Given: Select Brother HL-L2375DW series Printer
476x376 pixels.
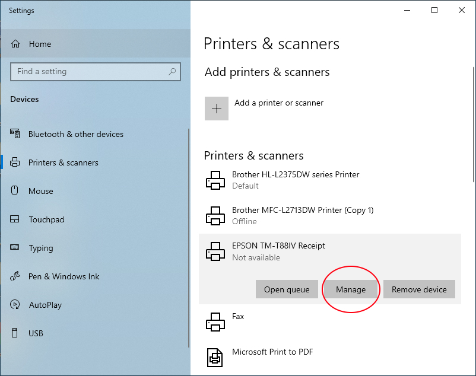Looking at the screenshot, I should [x=330, y=180].
